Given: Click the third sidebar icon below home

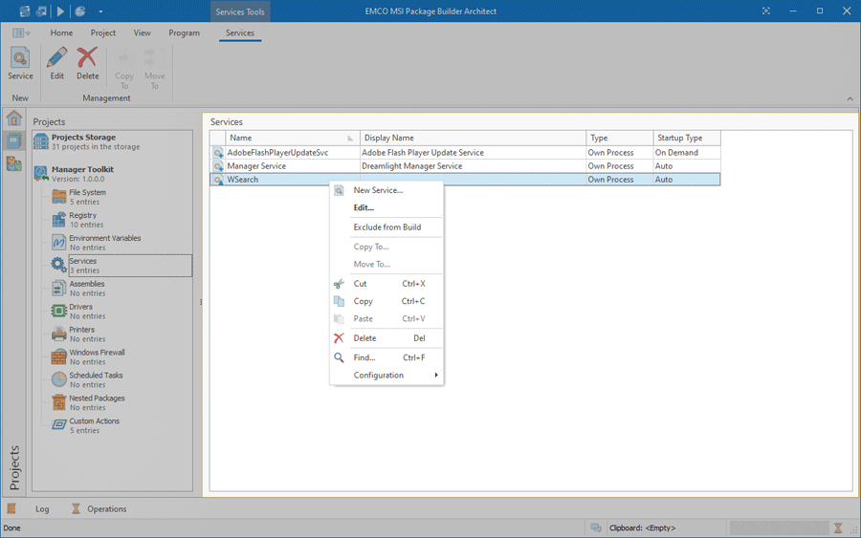Looking at the screenshot, I should [13, 162].
